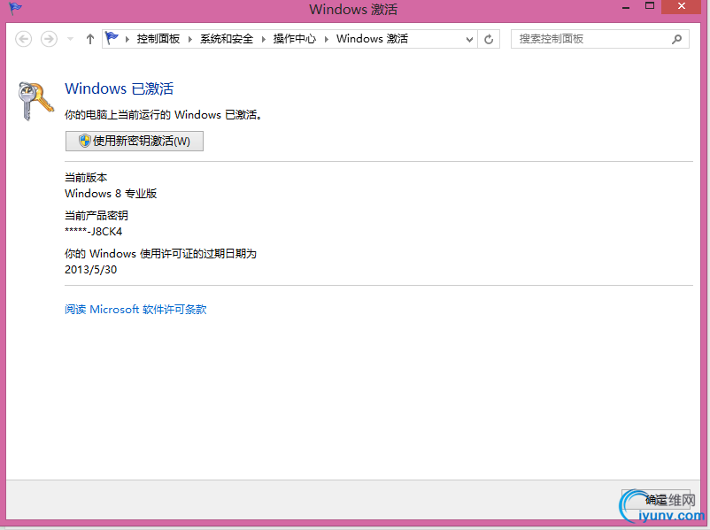Click the 确定 button

pos(656,500)
